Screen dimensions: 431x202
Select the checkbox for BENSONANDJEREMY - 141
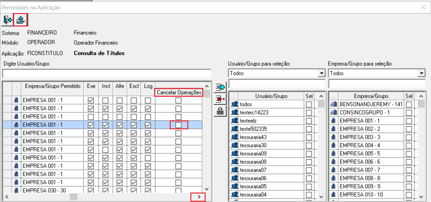[409, 104]
